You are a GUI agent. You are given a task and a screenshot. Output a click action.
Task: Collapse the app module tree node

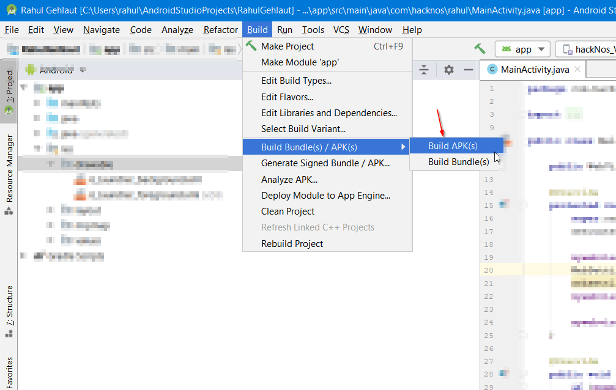coord(24,87)
